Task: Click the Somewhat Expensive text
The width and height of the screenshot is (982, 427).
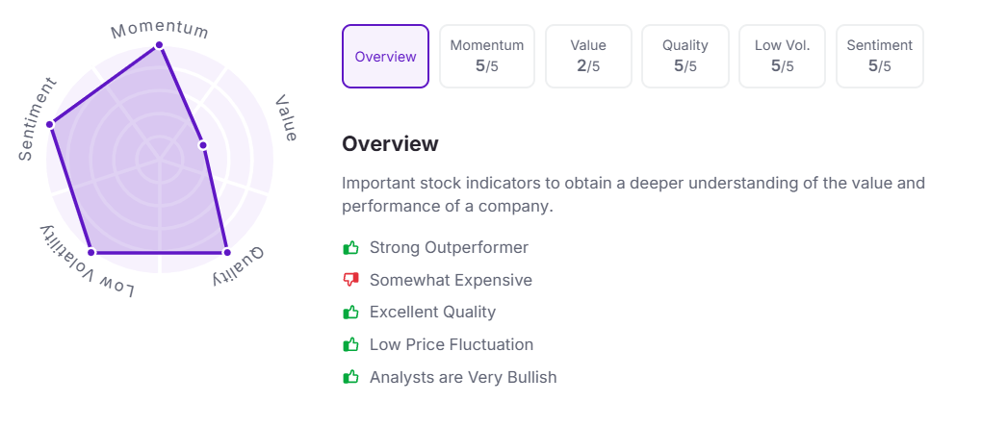Action: tap(451, 280)
